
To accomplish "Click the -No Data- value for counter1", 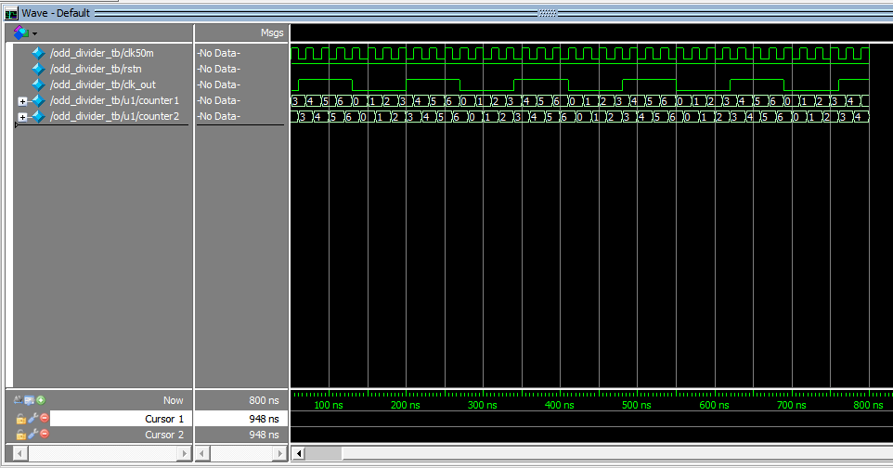I will click(x=219, y=100).
